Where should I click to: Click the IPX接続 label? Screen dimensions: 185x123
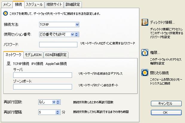(37, 64)
